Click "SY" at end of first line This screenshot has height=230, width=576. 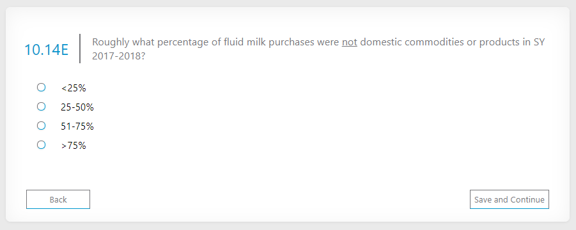(540, 42)
